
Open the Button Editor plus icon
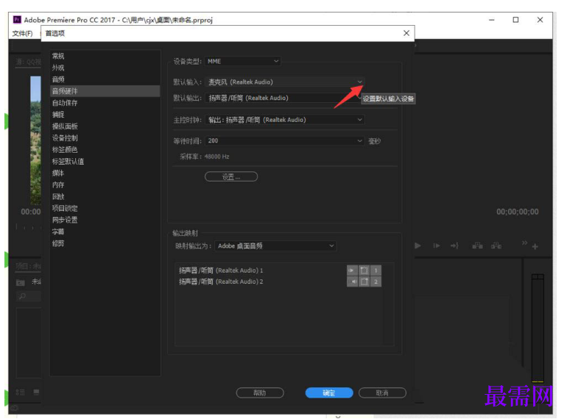[535, 246]
